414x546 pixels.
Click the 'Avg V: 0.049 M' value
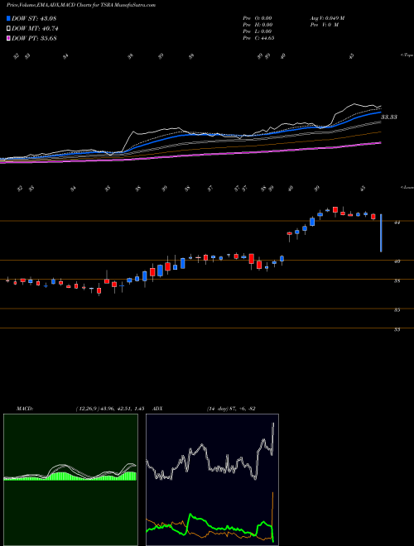click(x=327, y=18)
